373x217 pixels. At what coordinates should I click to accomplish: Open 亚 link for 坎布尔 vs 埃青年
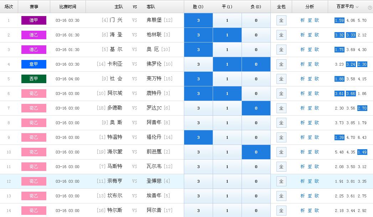(x=310, y=196)
